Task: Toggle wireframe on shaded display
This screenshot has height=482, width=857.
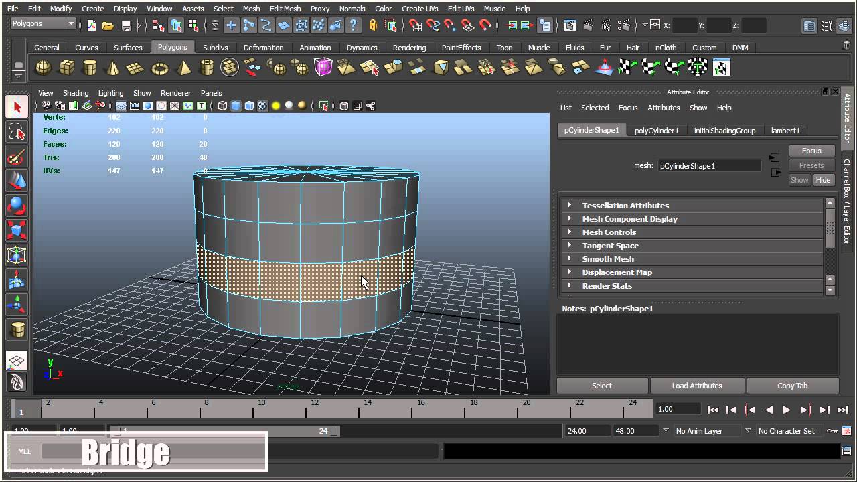Action: tap(249, 106)
